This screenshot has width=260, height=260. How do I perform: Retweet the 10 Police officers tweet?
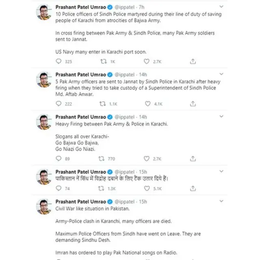[103, 61]
